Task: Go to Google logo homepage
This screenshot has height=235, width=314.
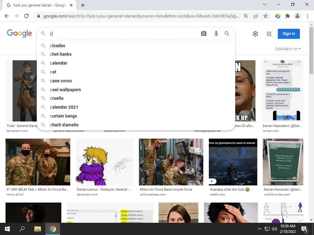Action: (19, 33)
